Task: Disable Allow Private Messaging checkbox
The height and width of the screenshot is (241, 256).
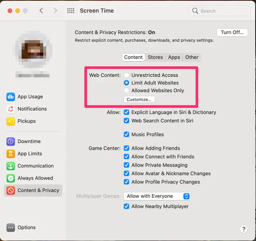Action: point(127,165)
